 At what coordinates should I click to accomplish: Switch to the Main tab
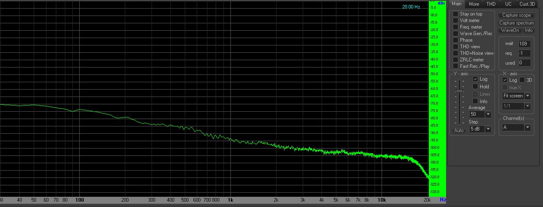click(456, 4)
